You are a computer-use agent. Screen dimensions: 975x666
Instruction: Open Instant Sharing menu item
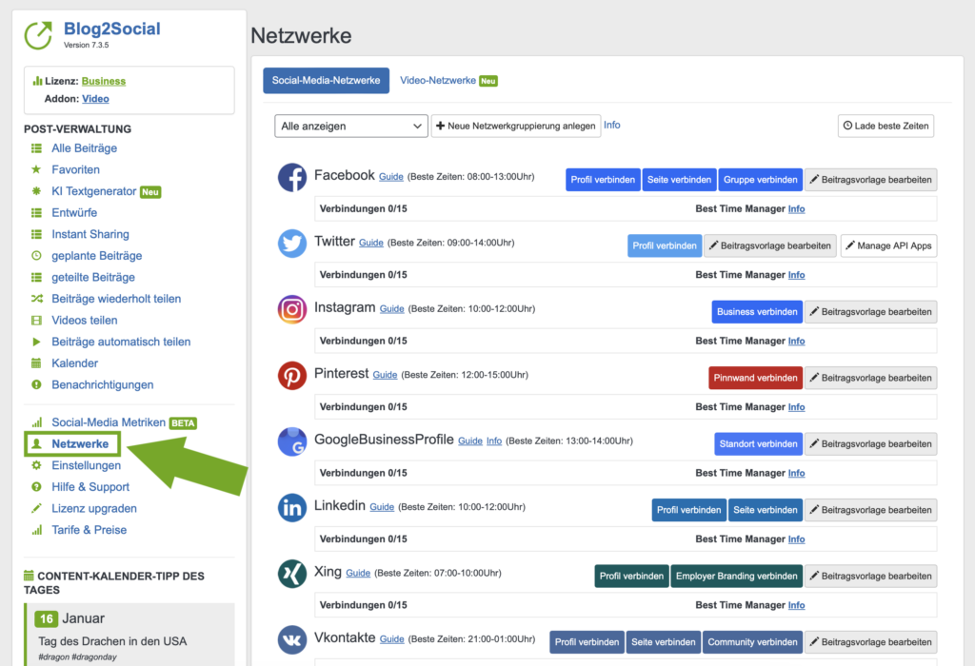click(x=90, y=234)
